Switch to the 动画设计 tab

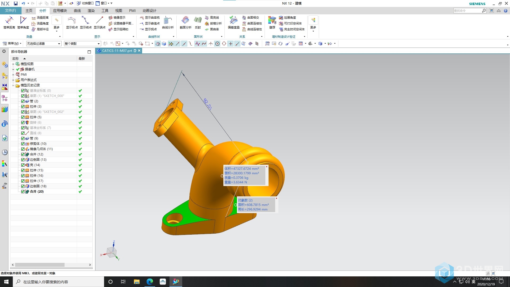(x=150, y=11)
